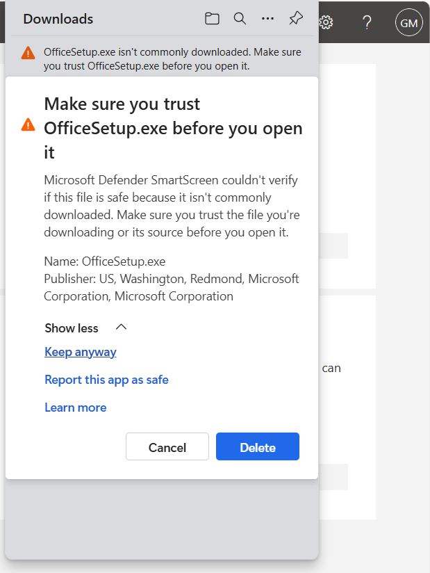Click the warning triangle beside the banner message
Screen dimensions: 430x573
point(28,53)
